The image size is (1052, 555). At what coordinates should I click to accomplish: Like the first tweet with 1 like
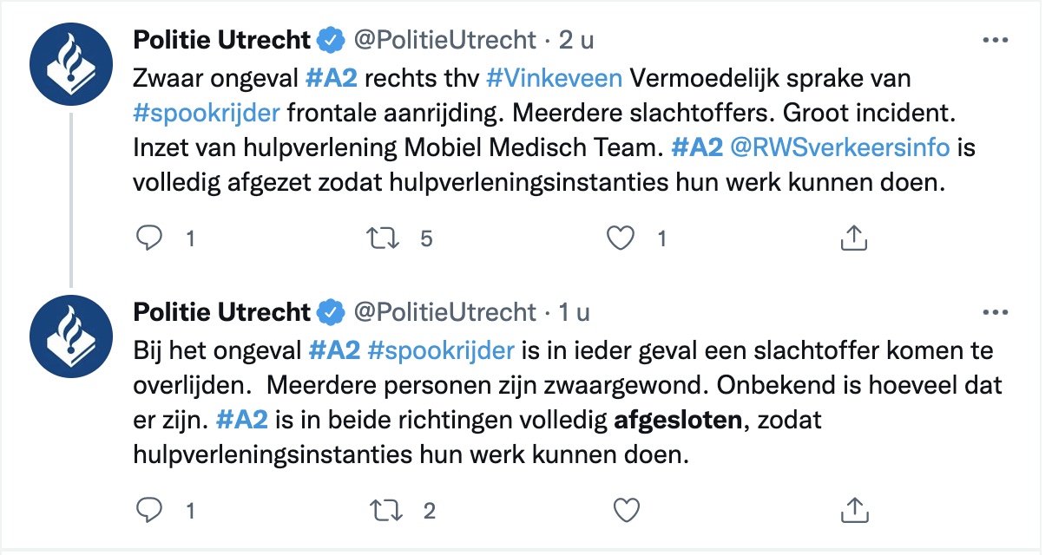(620, 238)
